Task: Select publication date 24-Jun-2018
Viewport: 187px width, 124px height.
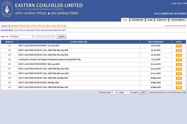Action: pyautogui.click(x=156, y=64)
